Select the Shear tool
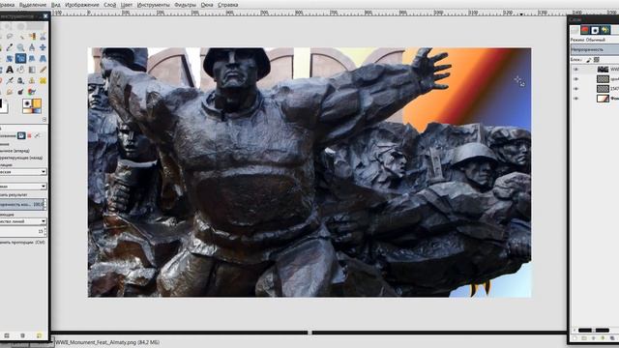The width and height of the screenshot is (619, 348). 32,58
